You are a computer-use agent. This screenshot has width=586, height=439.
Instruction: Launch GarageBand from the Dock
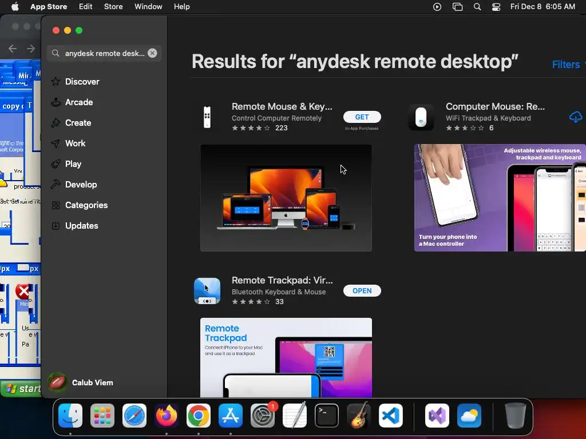point(359,416)
